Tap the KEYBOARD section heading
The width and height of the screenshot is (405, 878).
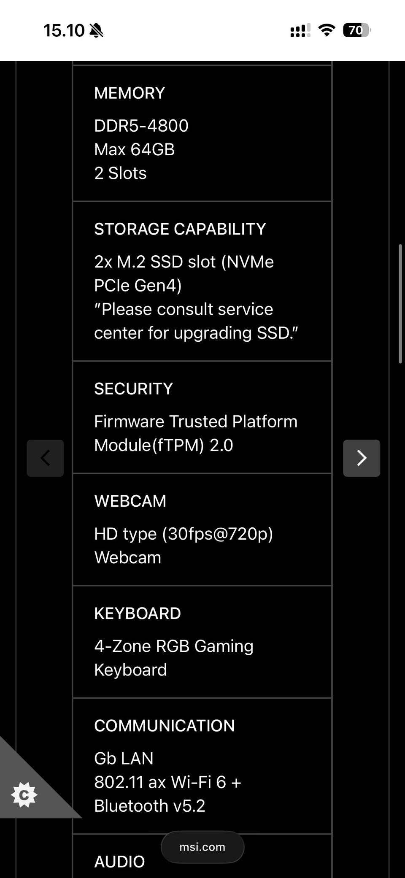coord(138,613)
